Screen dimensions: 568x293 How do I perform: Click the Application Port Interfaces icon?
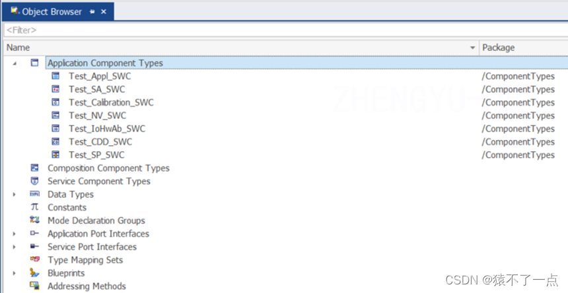34,234
